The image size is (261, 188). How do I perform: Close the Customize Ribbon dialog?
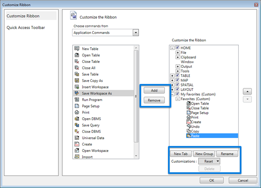(x=256, y=5)
